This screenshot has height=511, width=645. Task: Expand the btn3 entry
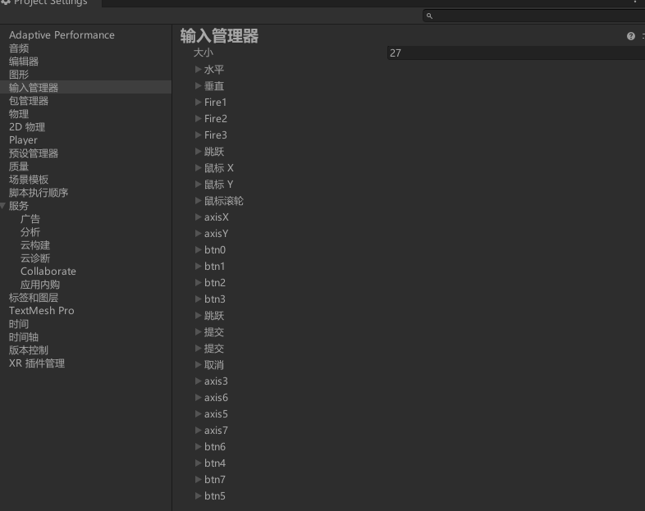198,299
